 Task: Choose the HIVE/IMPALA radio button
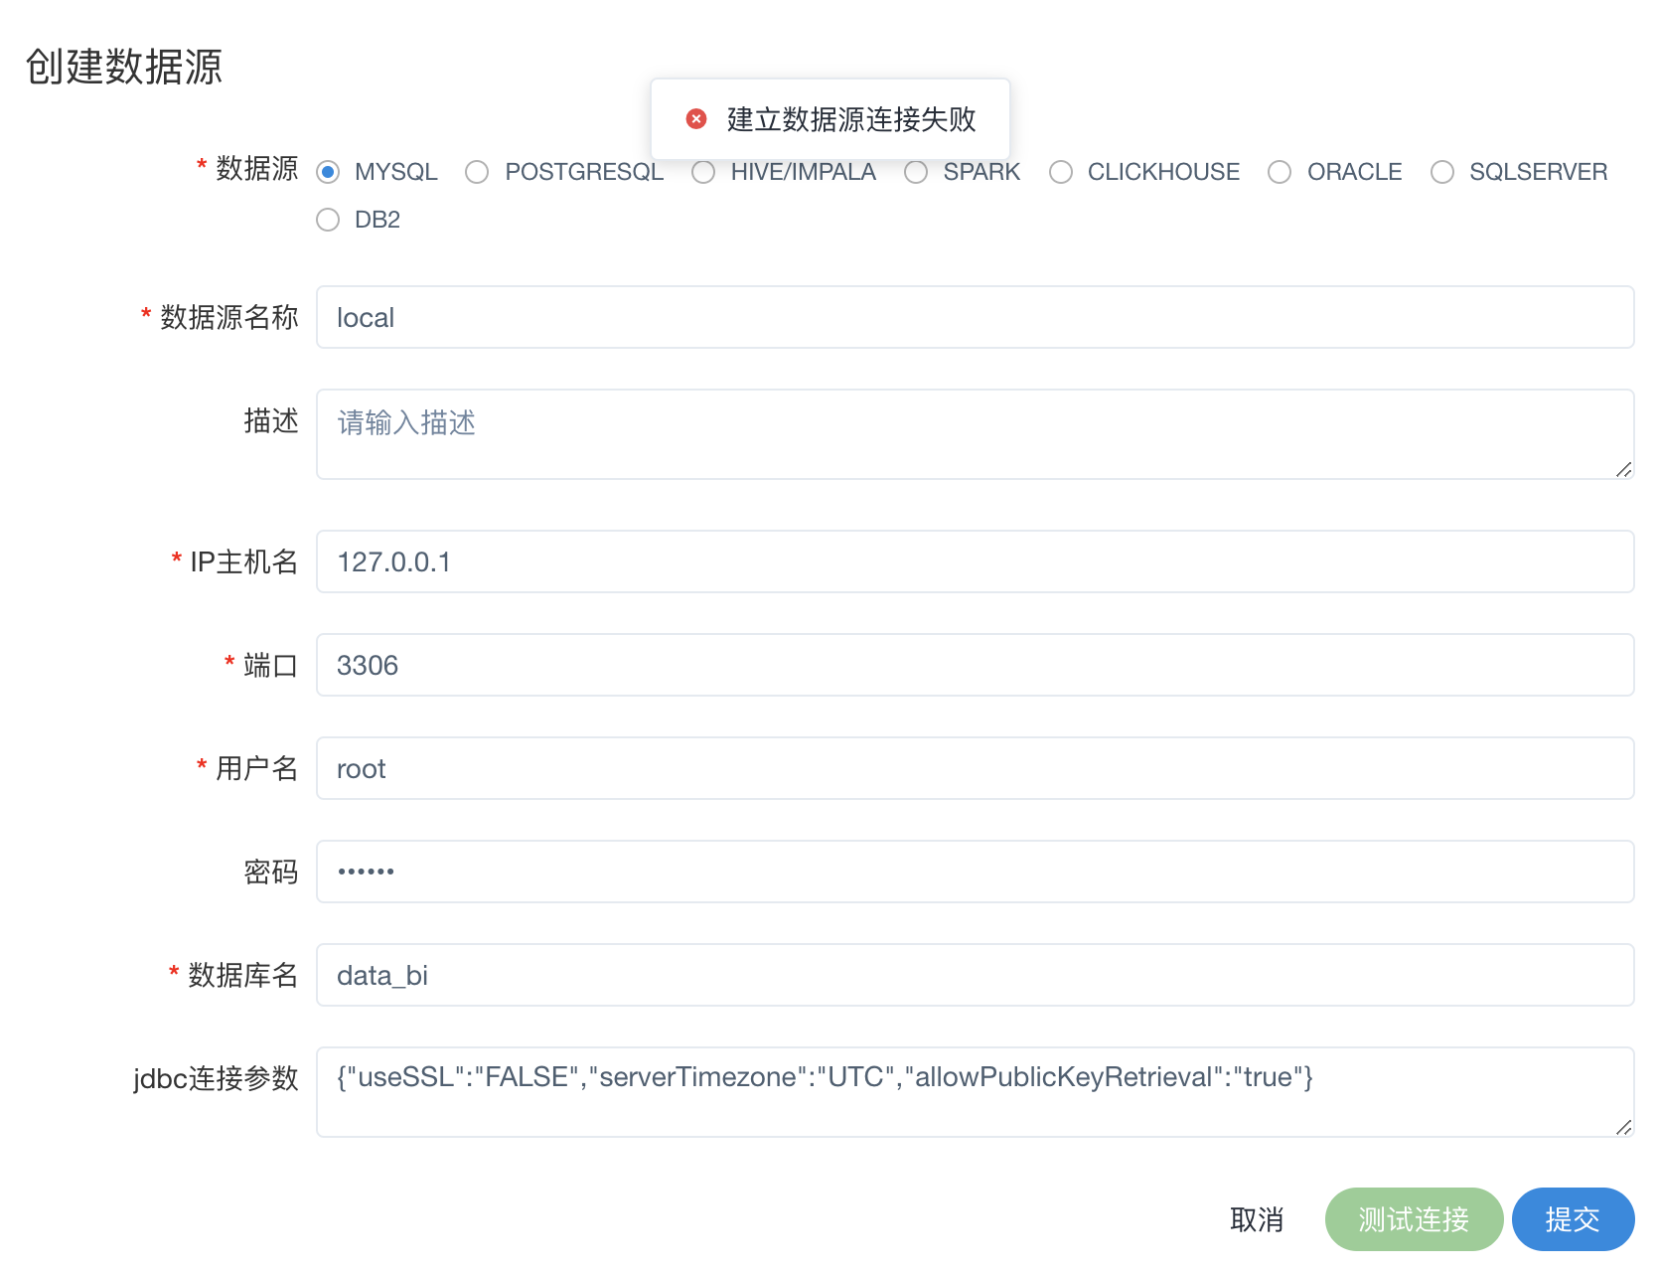pyautogui.click(x=703, y=172)
